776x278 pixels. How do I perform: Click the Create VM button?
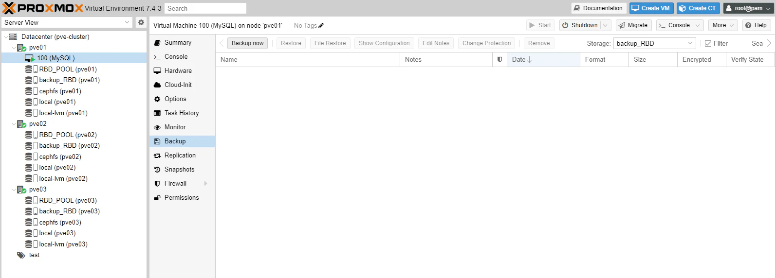point(651,8)
